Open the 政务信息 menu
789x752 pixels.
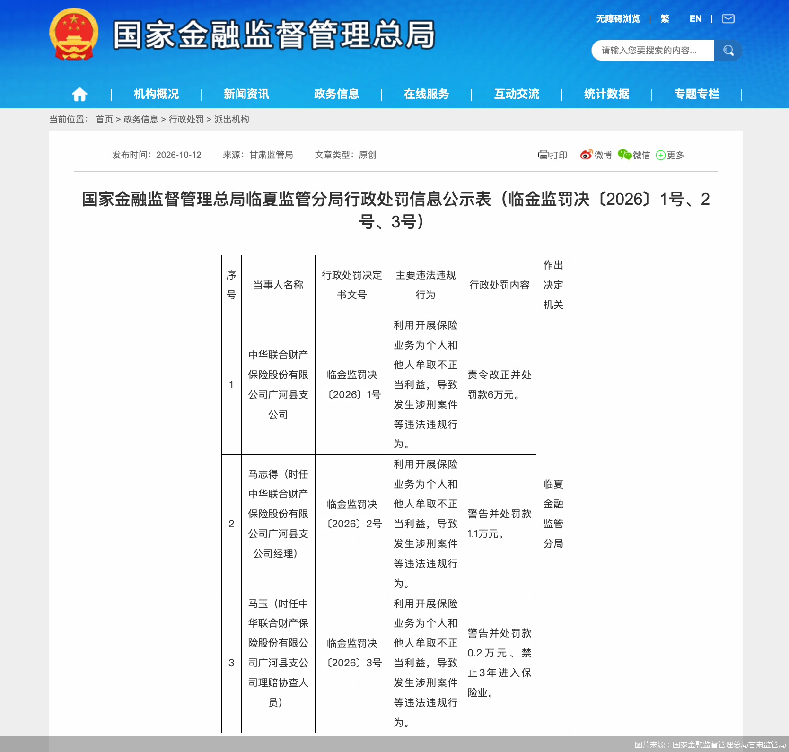coord(336,94)
